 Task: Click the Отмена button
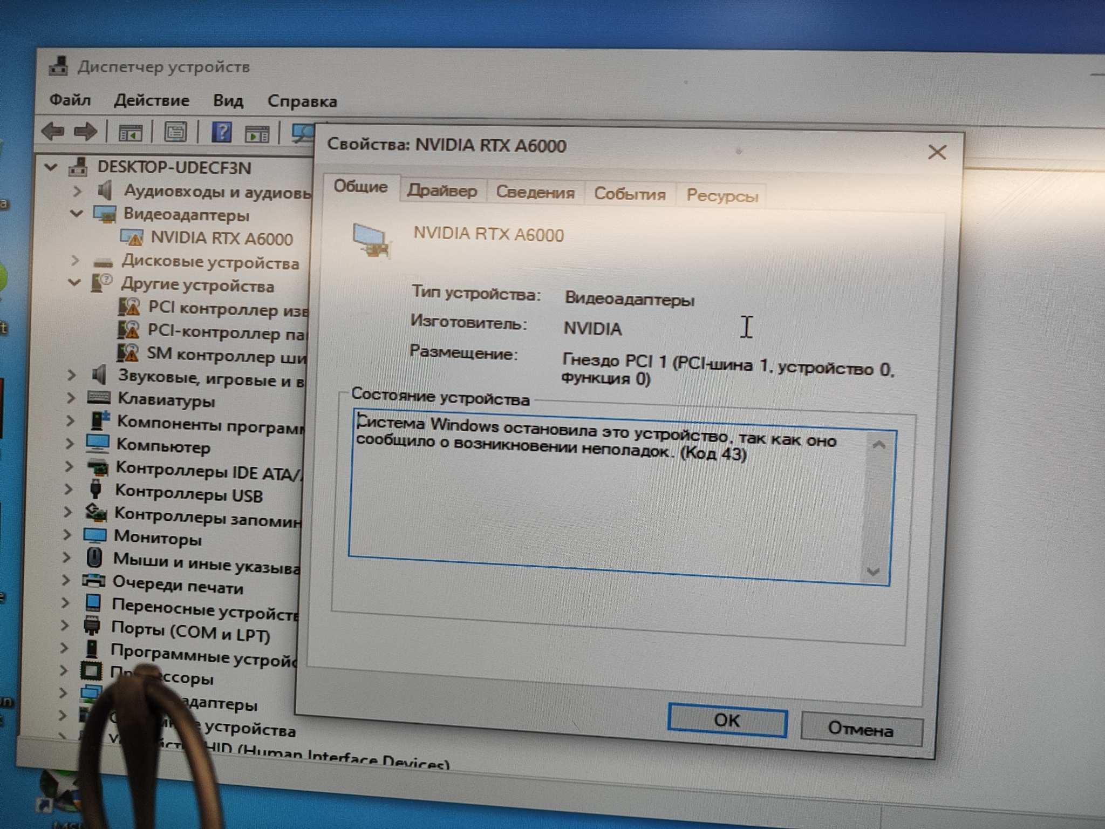tap(861, 729)
